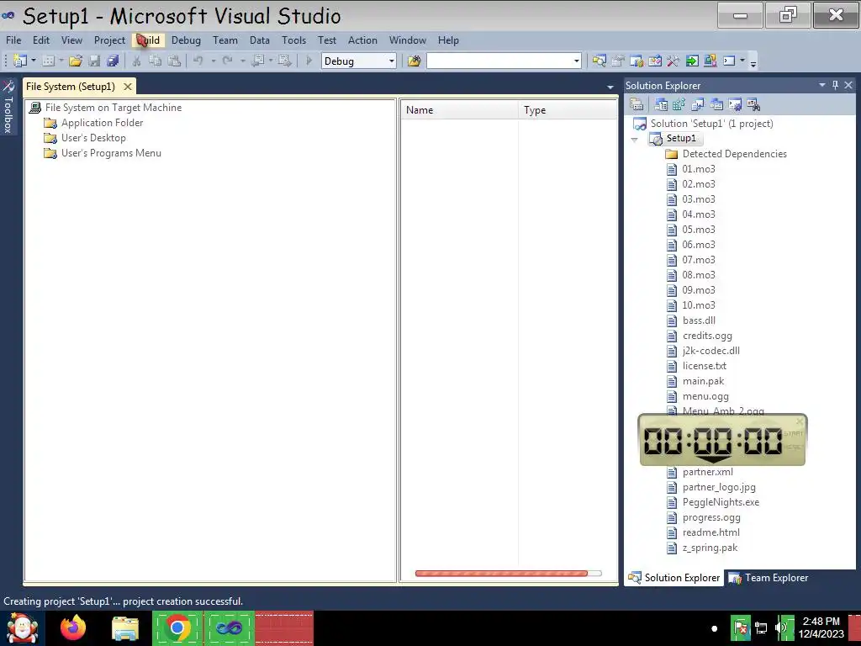The width and height of the screenshot is (861, 646).
Task: Click the Start Debugging play icon
Action: pyautogui.click(x=309, y=61)
